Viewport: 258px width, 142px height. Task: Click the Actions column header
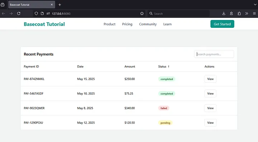209,66
